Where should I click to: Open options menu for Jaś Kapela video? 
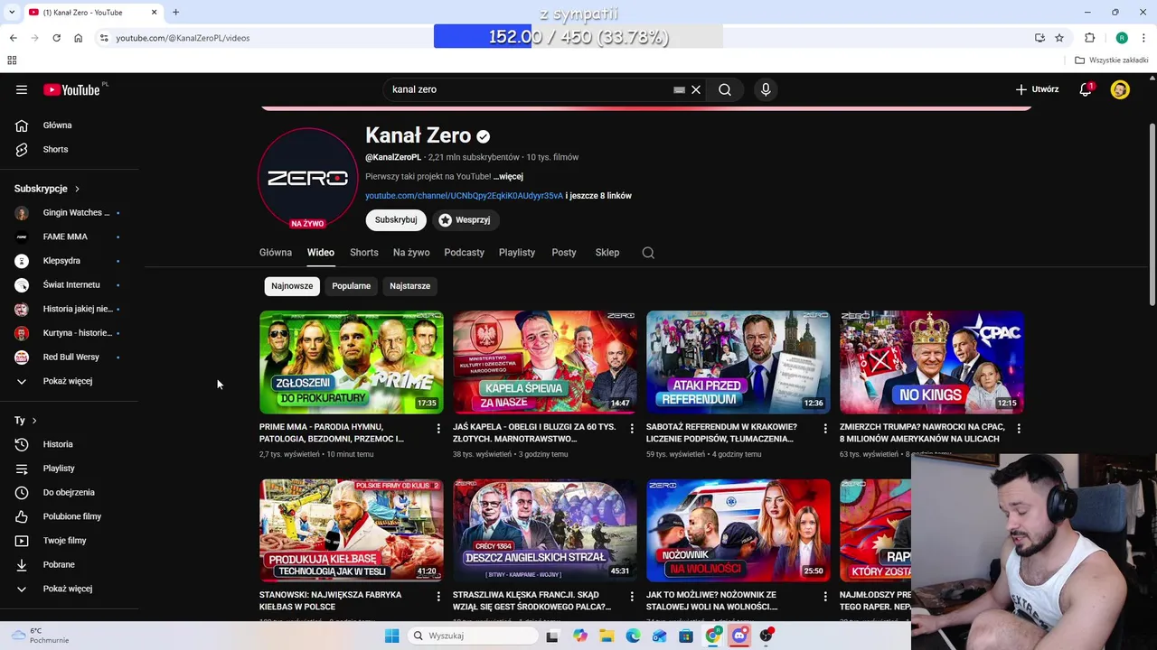pyautogui.click(x=632, y=428)
